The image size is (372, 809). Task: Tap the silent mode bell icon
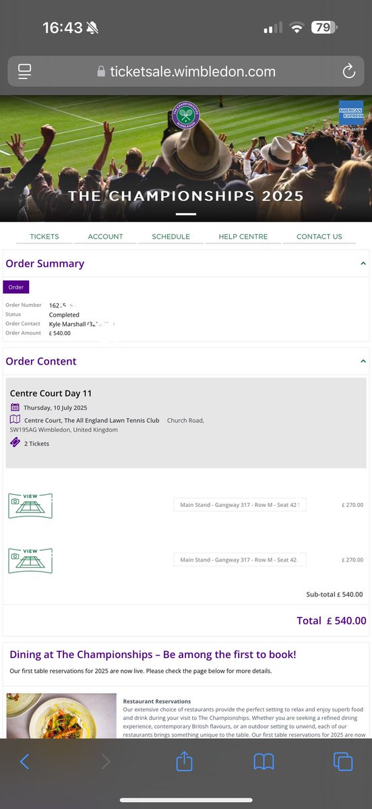click(92, 28)
